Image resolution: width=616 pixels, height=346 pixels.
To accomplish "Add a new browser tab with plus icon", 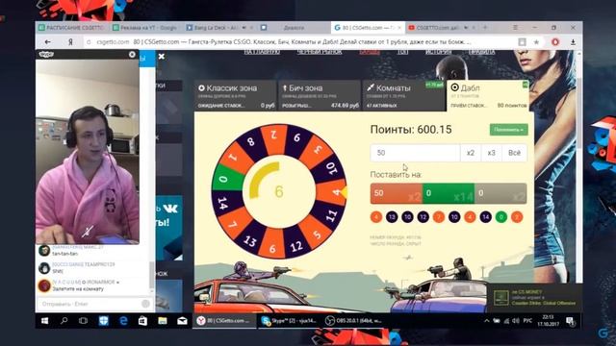I will click(x=485, y=28).
